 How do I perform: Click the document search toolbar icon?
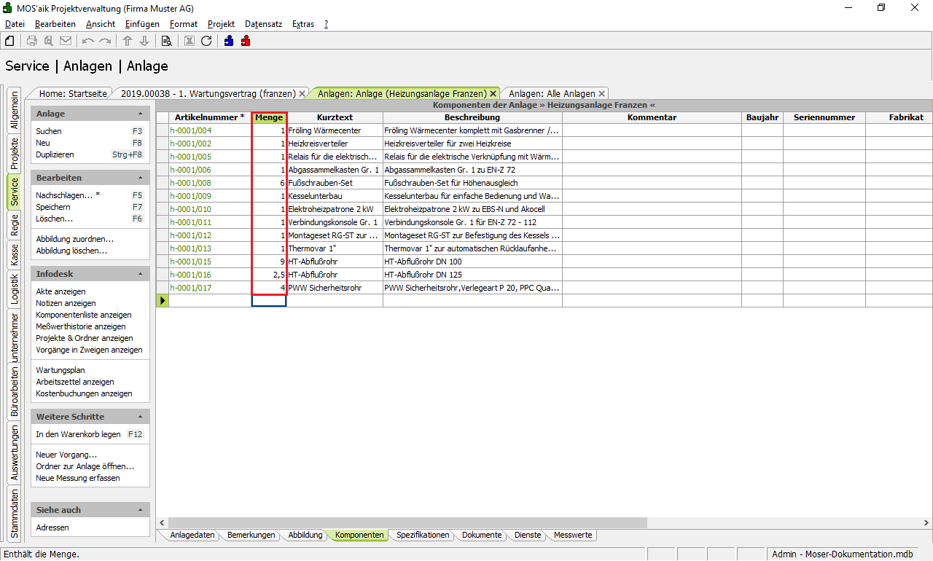pos(166,41)
